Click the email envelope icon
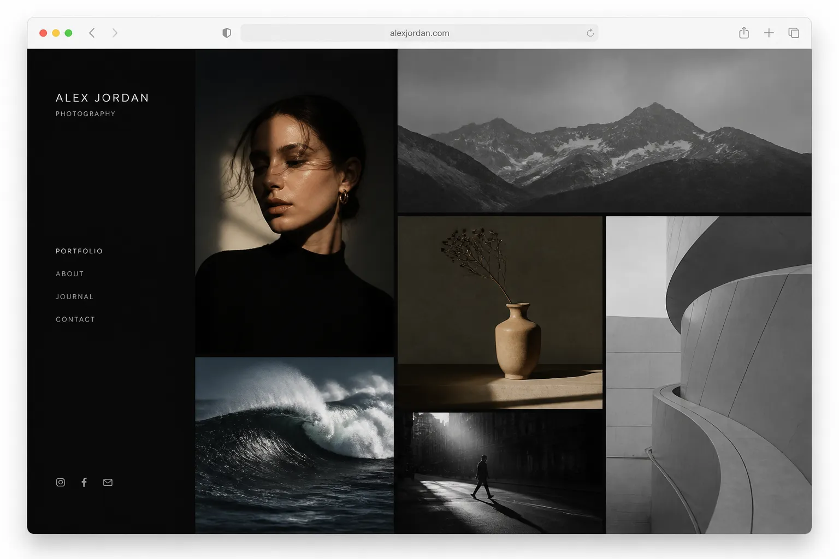The height and width of the screenshot is (559, 839). click(x=108, y=482)
